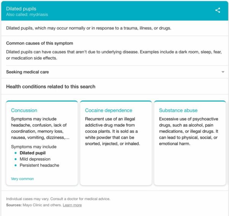The height and width of the screenshot is (216, 229).
Task: Follow the Learn more sources link
Action: point(72,205)
